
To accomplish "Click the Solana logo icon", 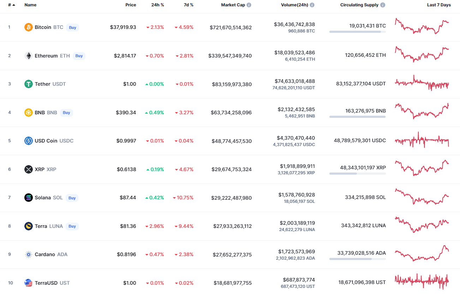I will [x=29, y=198].
